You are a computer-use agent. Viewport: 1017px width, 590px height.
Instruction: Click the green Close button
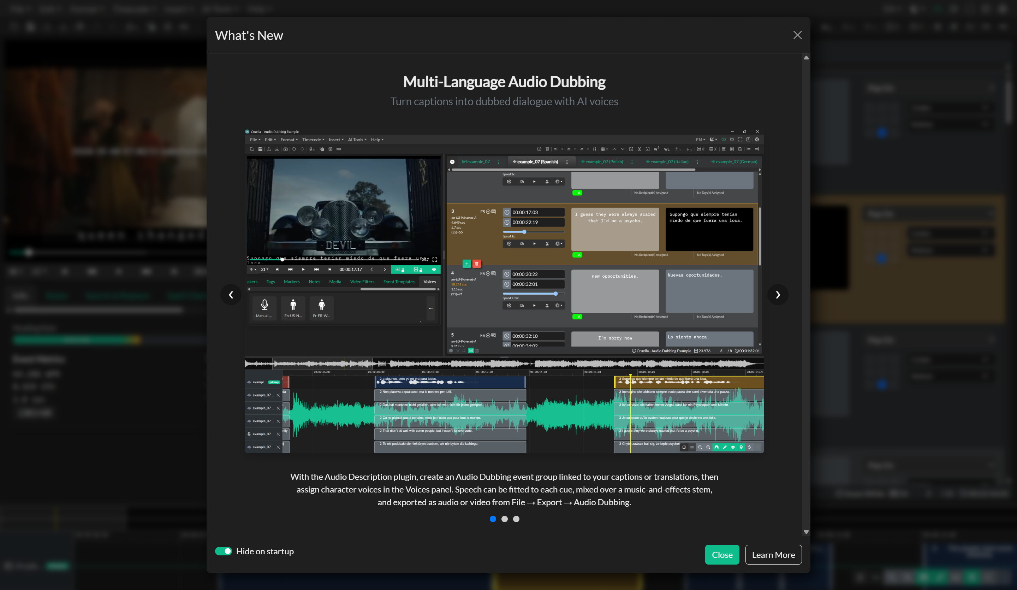click(722, 554)
